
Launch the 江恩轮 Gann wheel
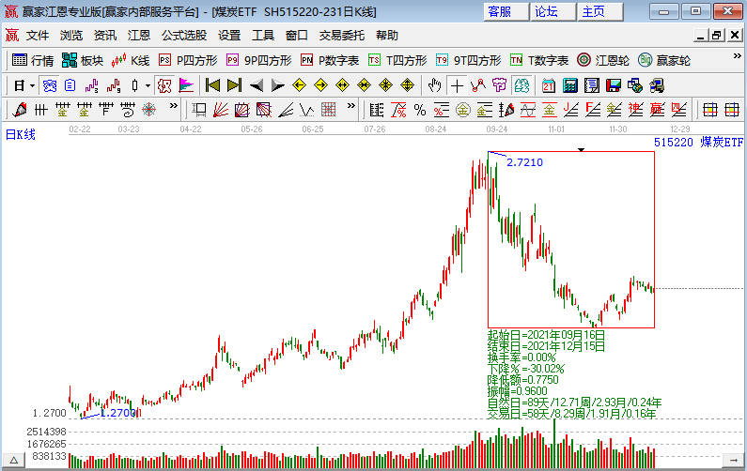tap(603, 60)
